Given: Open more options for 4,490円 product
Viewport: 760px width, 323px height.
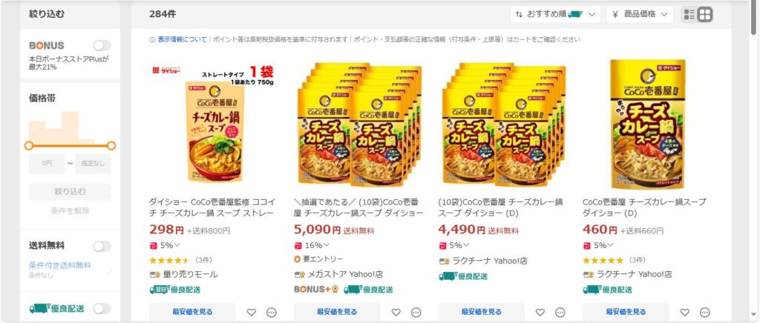Looking at the screenshot, I should 560,313.
